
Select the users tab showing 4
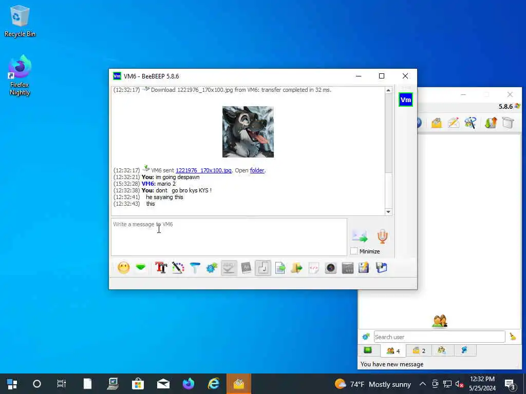tap(393, 351)
